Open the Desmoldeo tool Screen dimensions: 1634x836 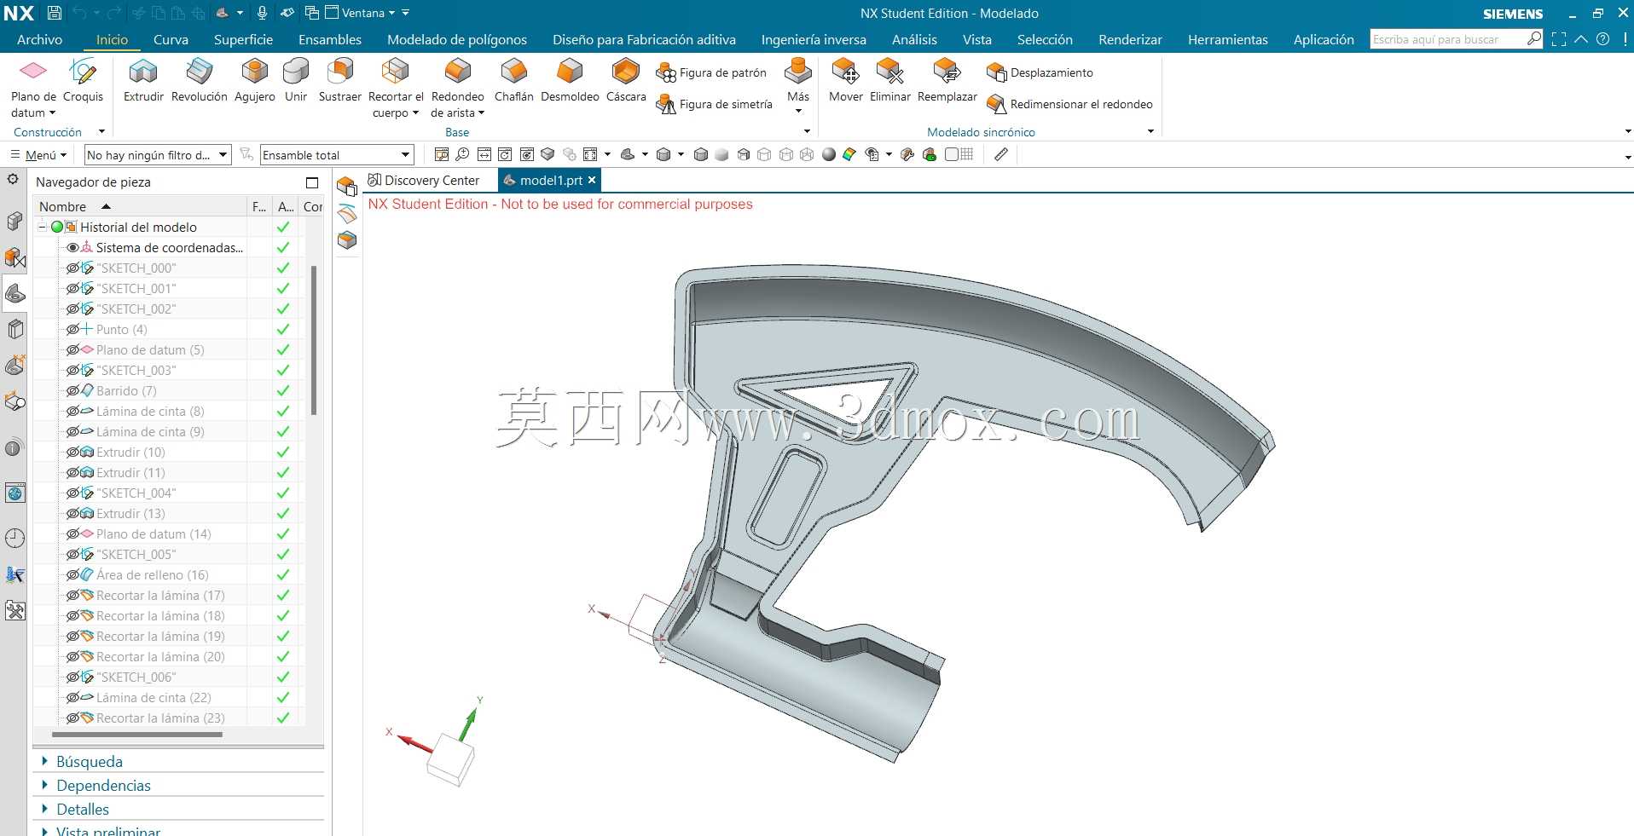570,80
